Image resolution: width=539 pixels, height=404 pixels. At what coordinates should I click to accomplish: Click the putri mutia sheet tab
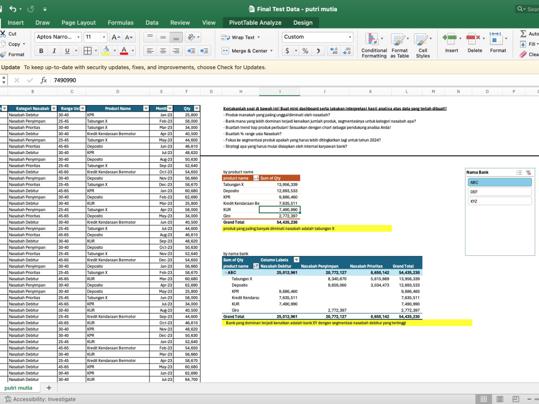(18, 388)
